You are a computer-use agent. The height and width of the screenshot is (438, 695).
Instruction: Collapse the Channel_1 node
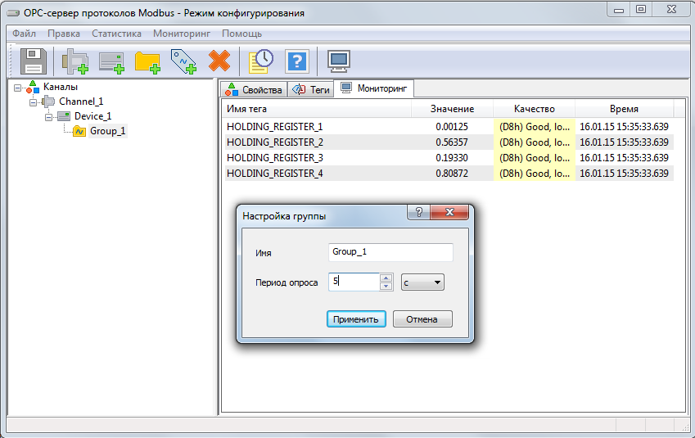tap(33, 102)
